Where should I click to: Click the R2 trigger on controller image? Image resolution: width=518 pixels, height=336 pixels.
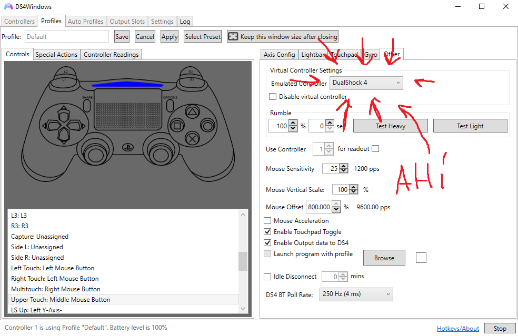(x=191, y=72)
